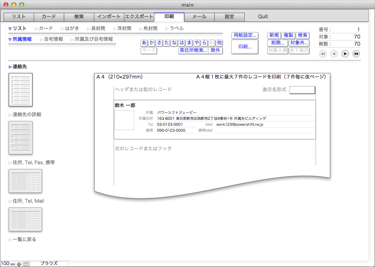The height and width of the screenshot is (267, 375).
Task: Open the ブラウズ mode popup
Action: pos(49,263)
